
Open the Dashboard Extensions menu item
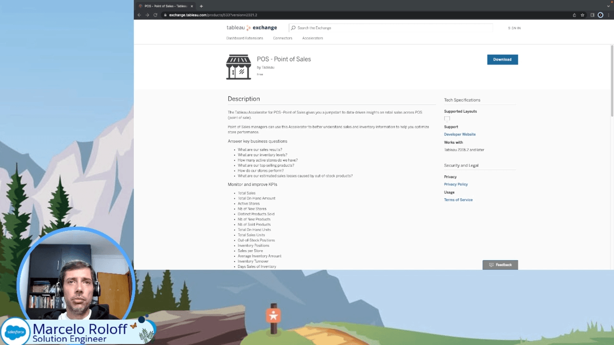point(245,38)
